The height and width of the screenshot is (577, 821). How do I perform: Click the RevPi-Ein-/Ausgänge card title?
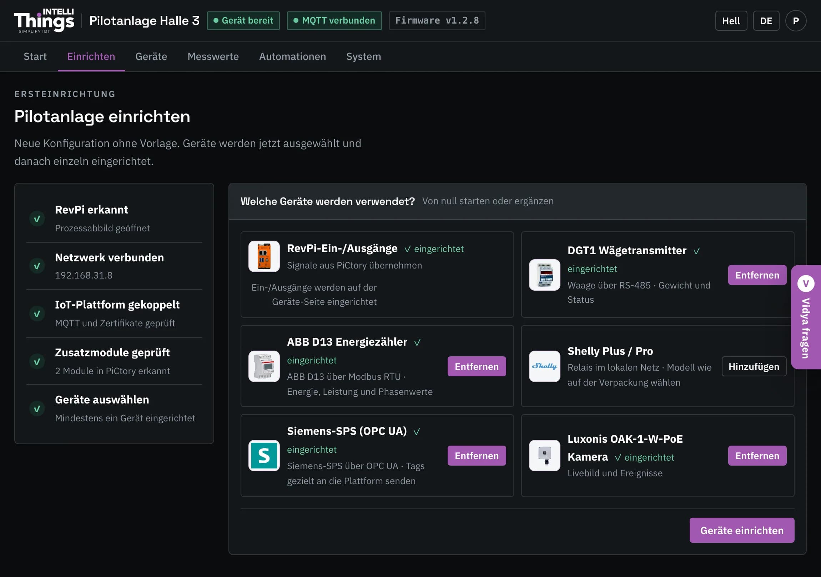click(342, 248)
